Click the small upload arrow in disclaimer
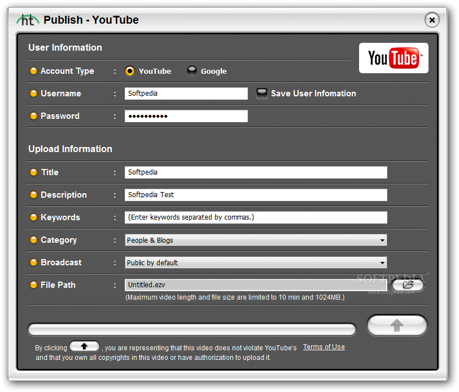The image size is (459, 392). [x=84, y=346]
